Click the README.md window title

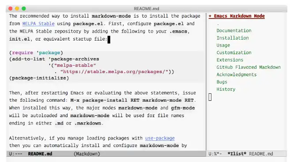point(147,9)
